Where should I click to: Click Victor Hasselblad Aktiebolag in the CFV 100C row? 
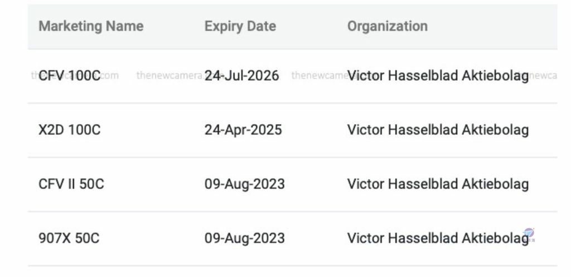pos(438,76)
